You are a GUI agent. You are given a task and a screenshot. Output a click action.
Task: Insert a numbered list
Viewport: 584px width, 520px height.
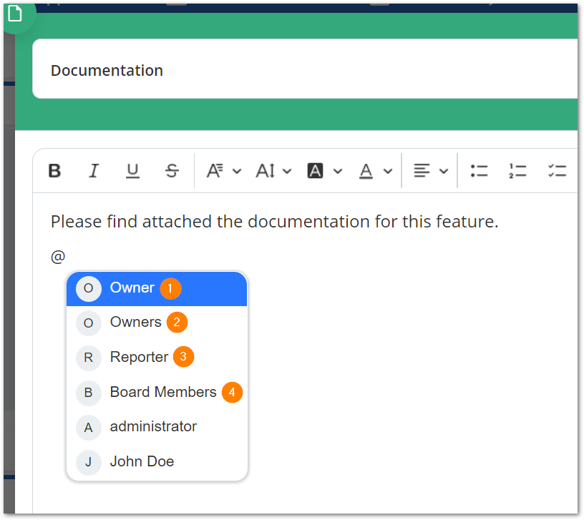point(517,170)
